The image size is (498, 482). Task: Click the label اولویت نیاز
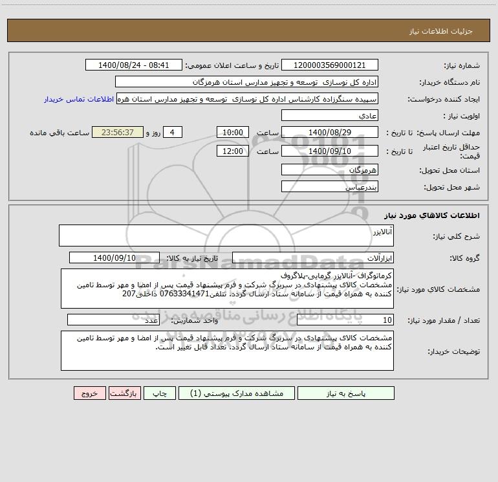tap(462, 116)
